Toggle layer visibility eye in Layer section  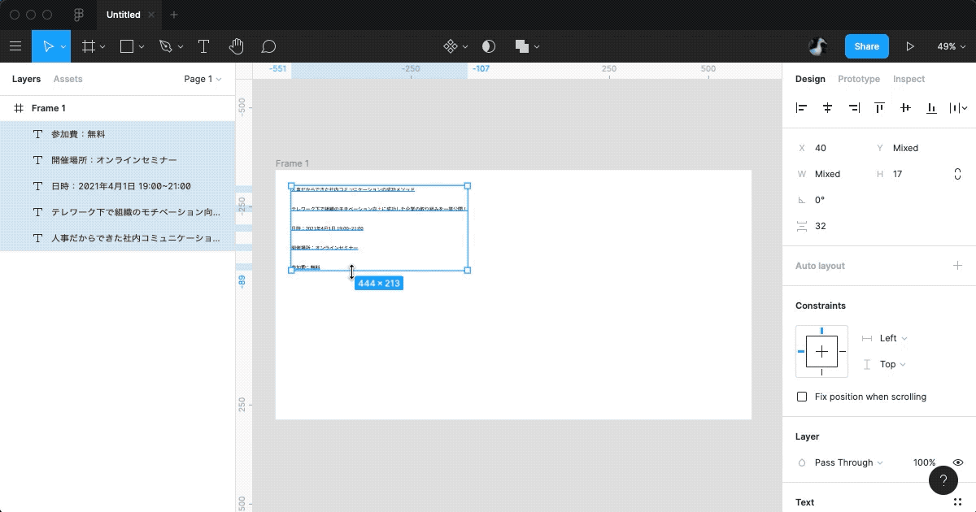pos(958,462)
